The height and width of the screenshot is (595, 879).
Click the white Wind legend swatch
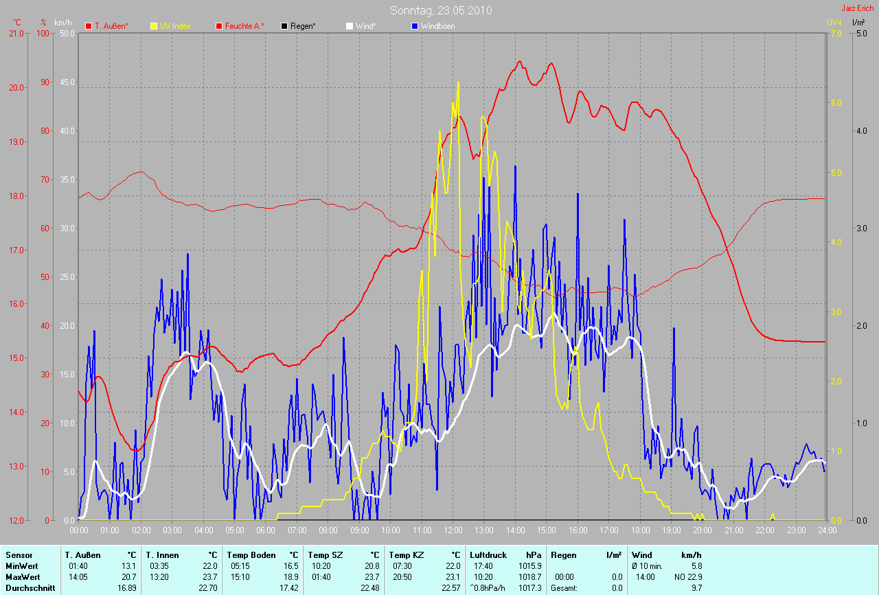350,26
